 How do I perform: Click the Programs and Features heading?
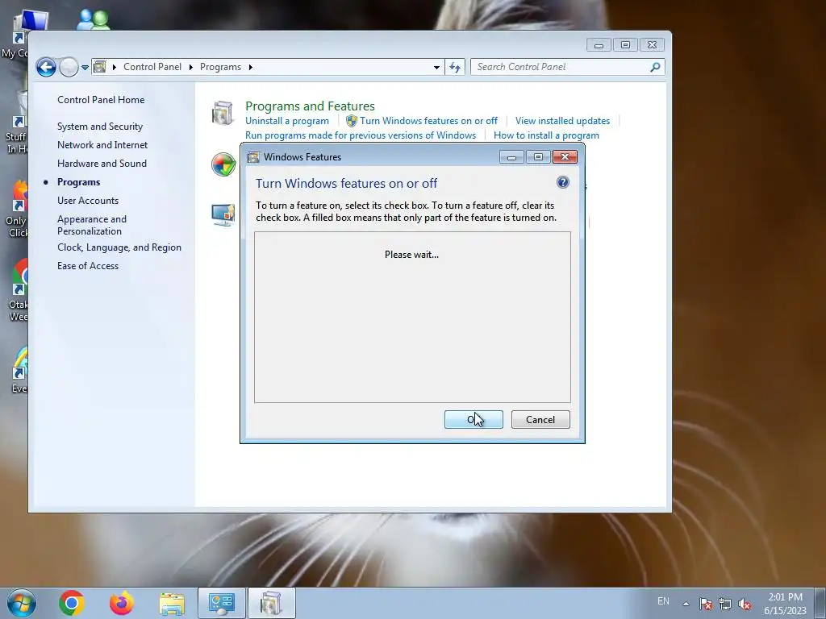pos(310,106)
